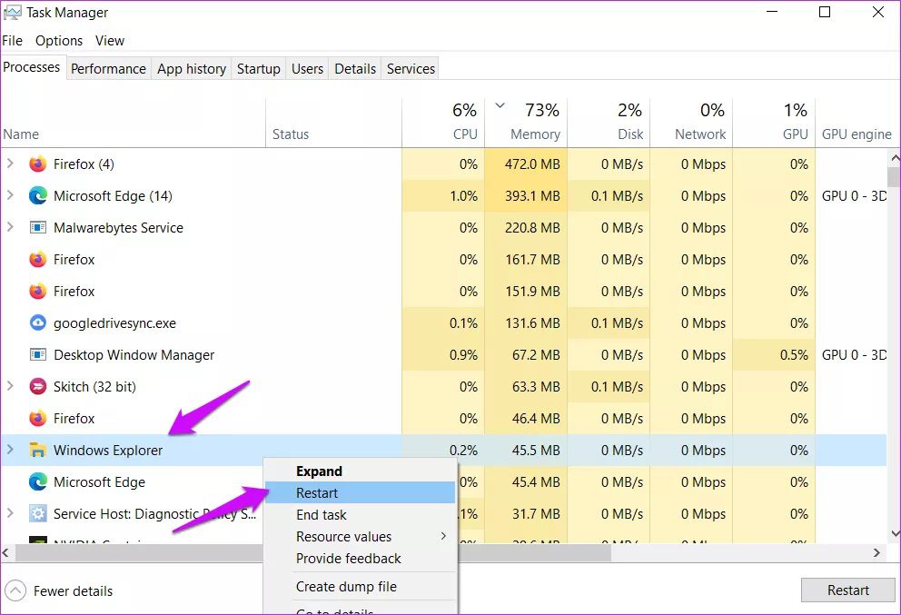Sort by the CPU column header
Viewport: 901px width, 615px height.
pyautogui.click(x=443, y=123)
